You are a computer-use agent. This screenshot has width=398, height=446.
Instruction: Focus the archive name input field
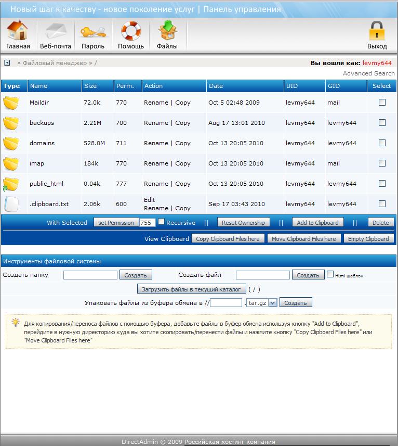226,303
